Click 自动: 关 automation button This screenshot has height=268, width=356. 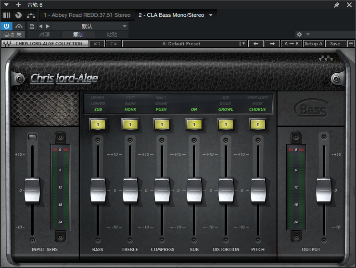coord(13,35)
